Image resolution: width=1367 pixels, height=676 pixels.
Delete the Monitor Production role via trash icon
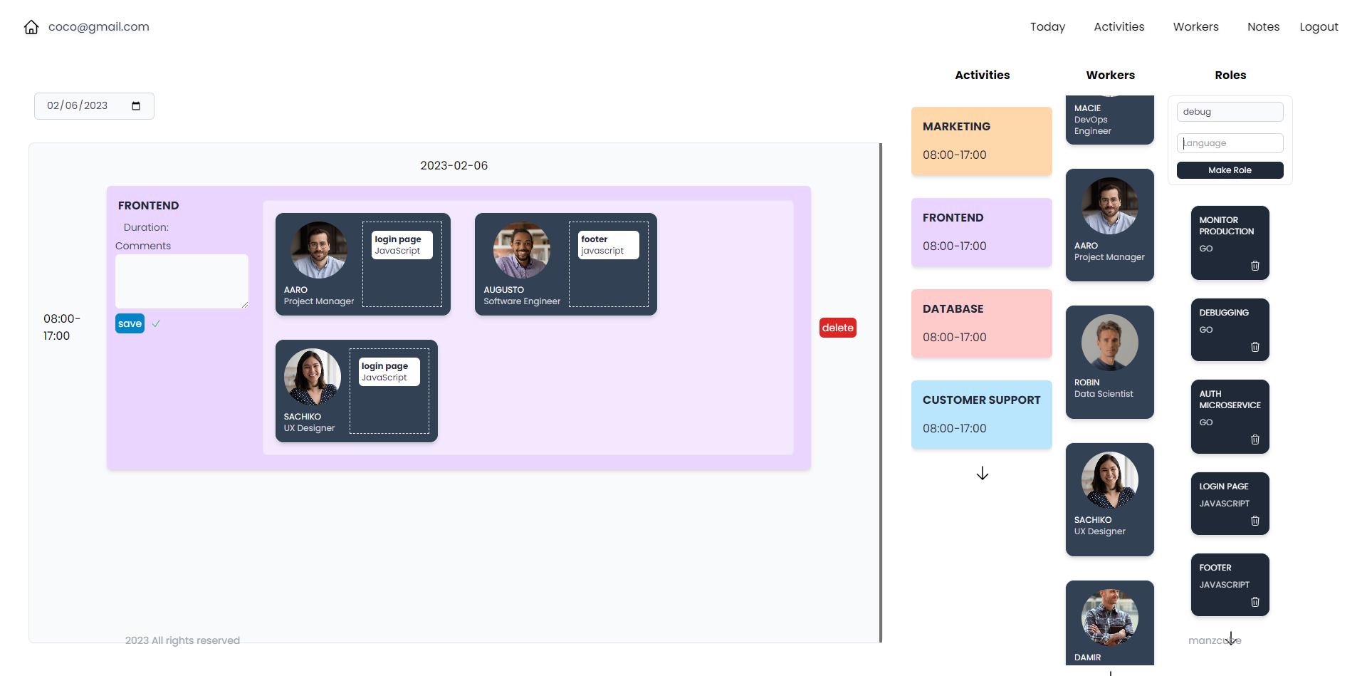pyautogui.click(x=1255, y=266)
